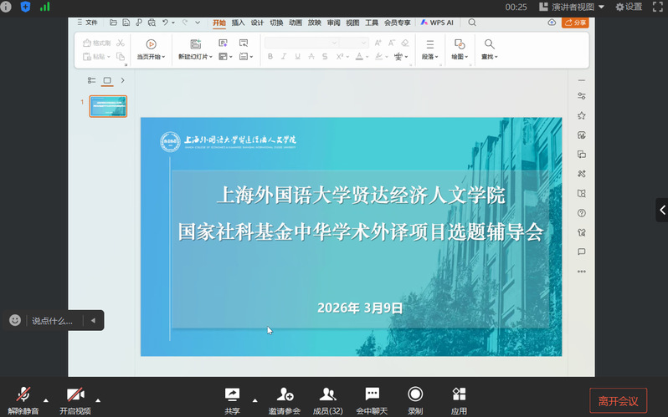Image resolution: width=668 pixels, height=417 pixels.
Task: Click the save icon in quick toolbar
Action: point(126,23)
